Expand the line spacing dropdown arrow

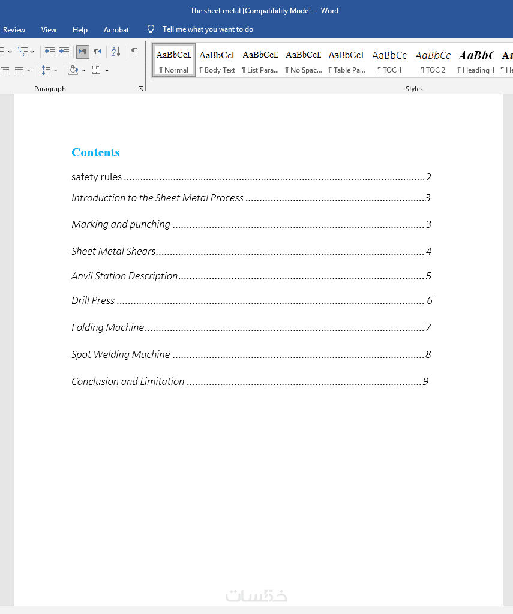point(56,71)
